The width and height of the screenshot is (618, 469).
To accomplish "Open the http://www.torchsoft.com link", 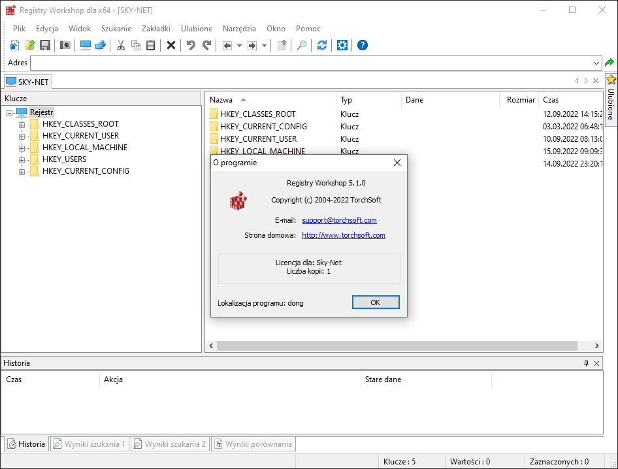I will [x=344, y=235].
